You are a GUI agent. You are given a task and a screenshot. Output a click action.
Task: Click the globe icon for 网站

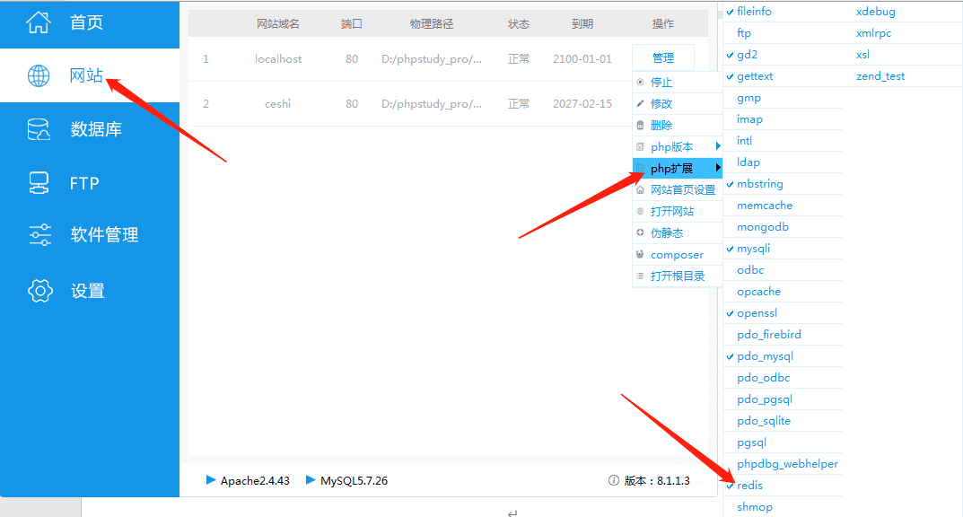click(x=38, y=76)
